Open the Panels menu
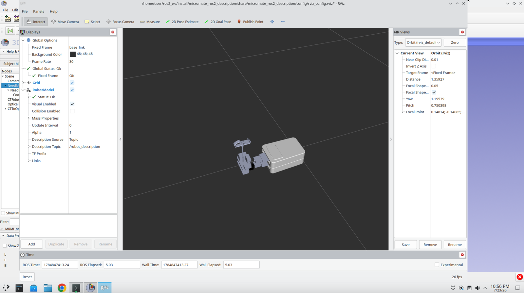The width and height of the screenshot is (524, 293). pyautogui.click(x=38, y=11)
